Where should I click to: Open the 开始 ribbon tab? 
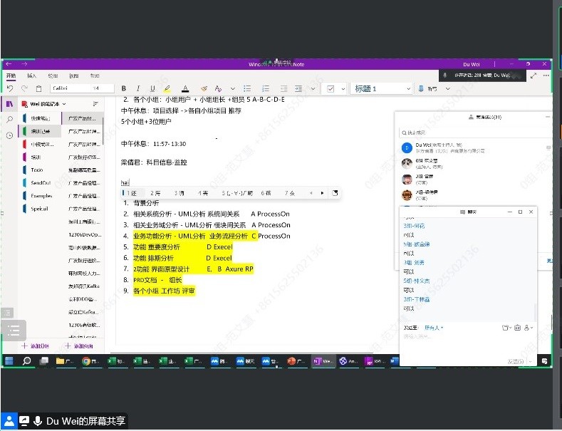11,76
